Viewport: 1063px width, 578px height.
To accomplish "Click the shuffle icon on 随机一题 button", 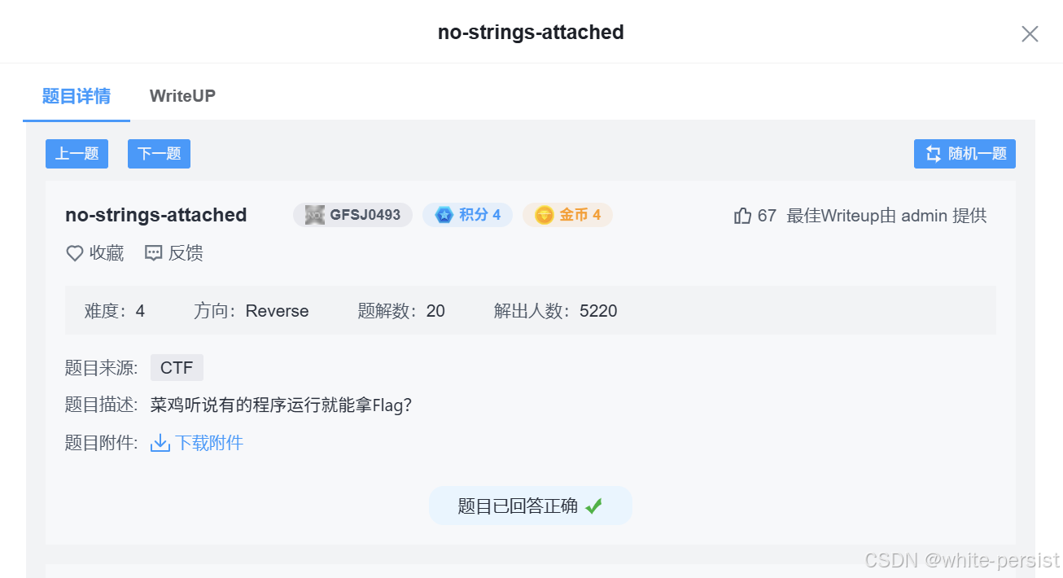I will point(933,154).
